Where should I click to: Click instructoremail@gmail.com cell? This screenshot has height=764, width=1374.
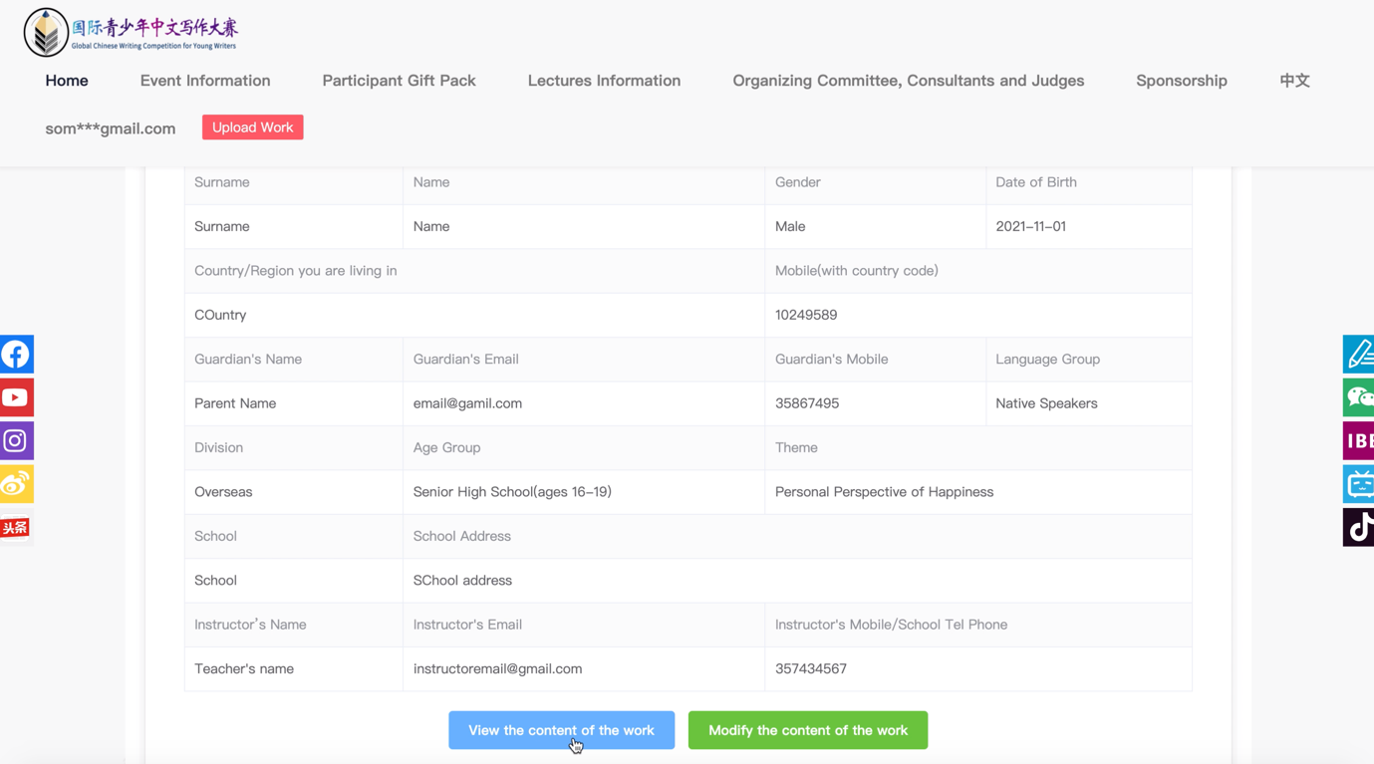point(584,669)
